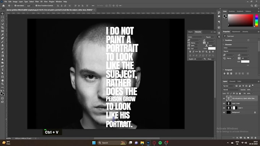
Task: Select the Rectangular Marquee tool
Action: [3, 17]
